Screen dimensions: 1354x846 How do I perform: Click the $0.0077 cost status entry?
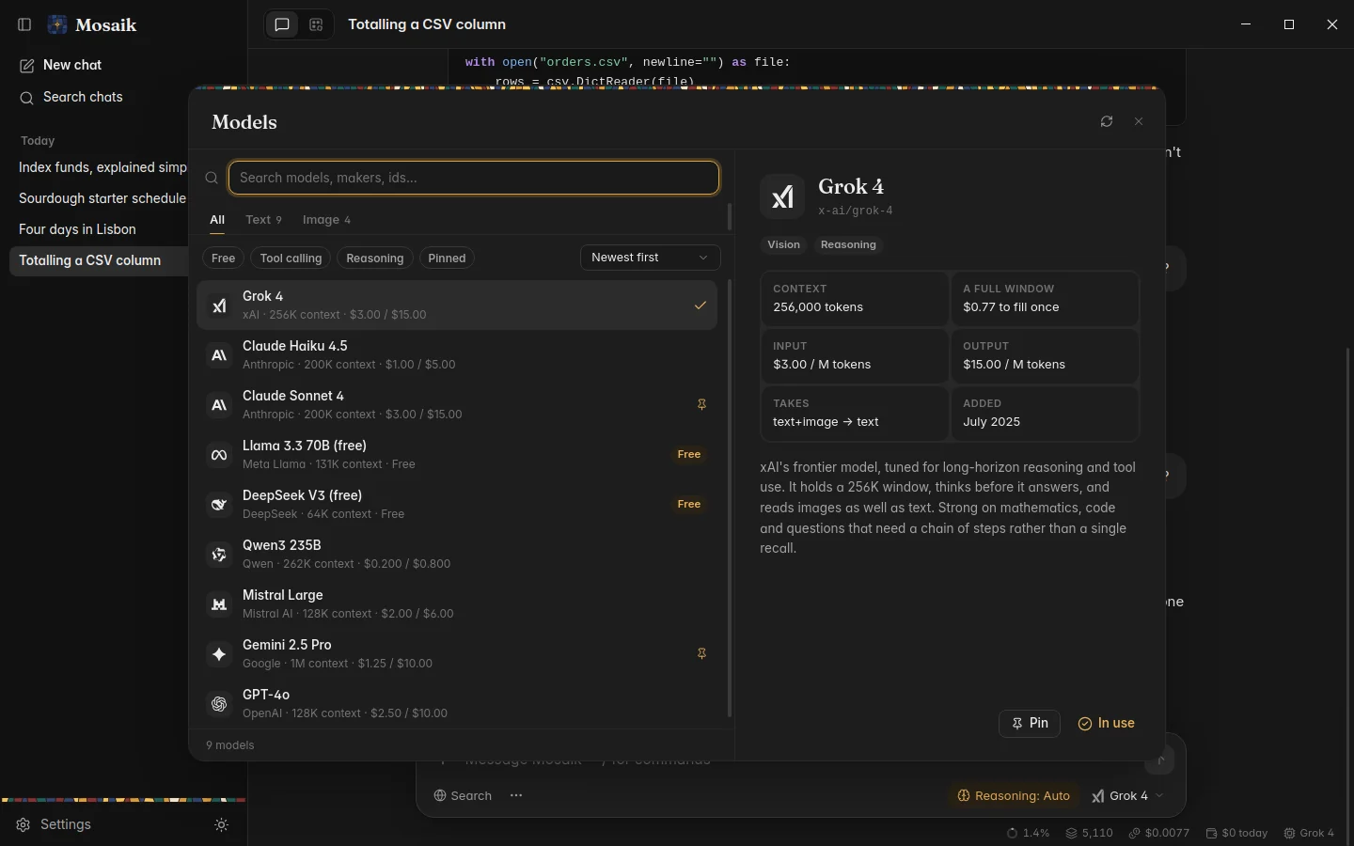[x=1159, y=833]
